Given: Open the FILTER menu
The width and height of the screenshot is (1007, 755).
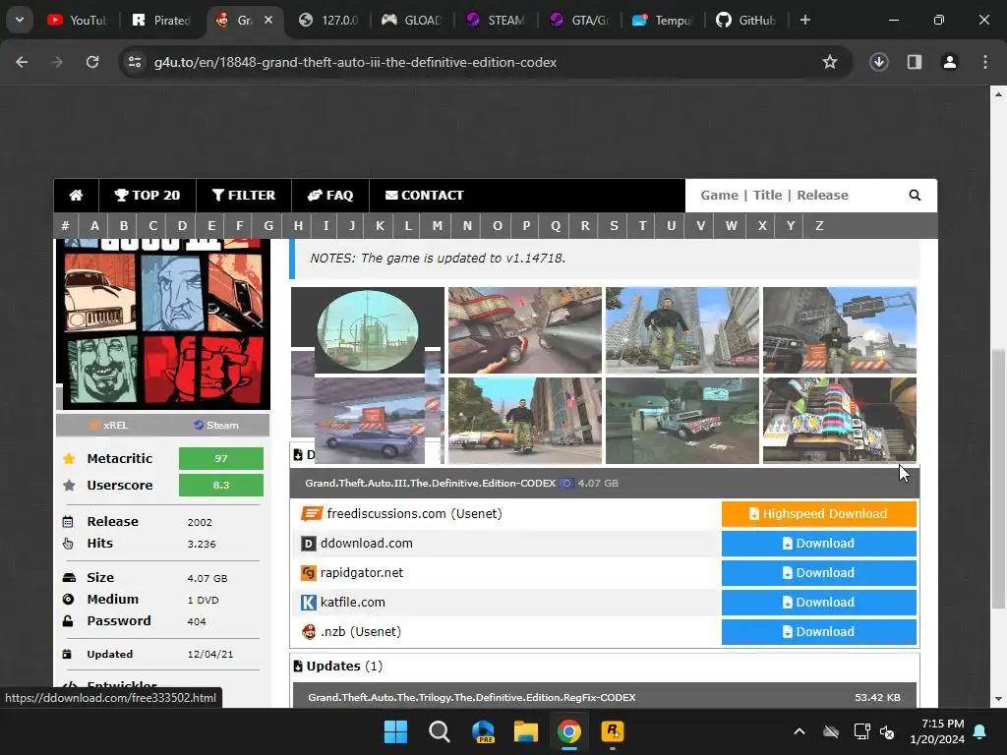Looking at the screenshot, I should (244, 196).
